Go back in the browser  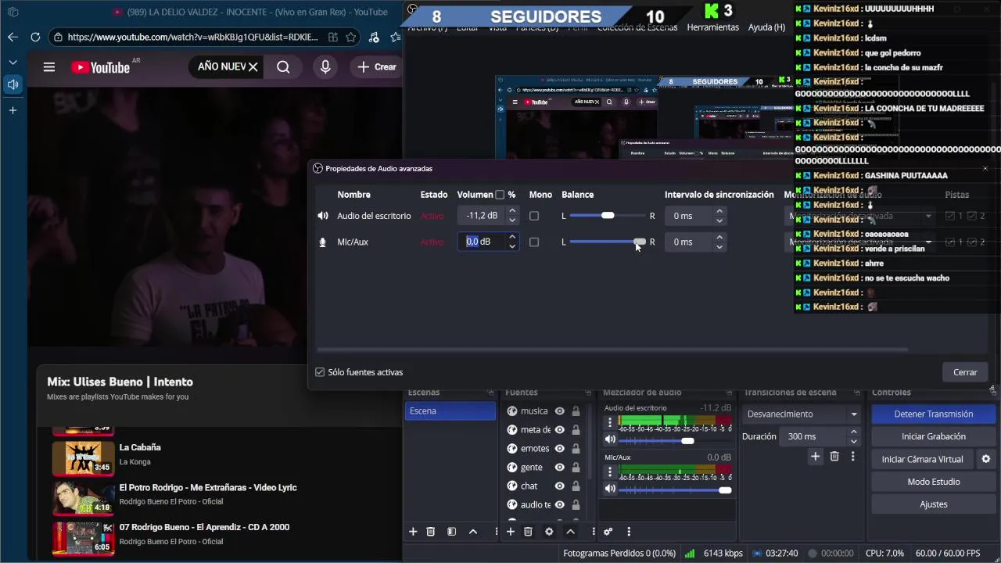point(13,37)
